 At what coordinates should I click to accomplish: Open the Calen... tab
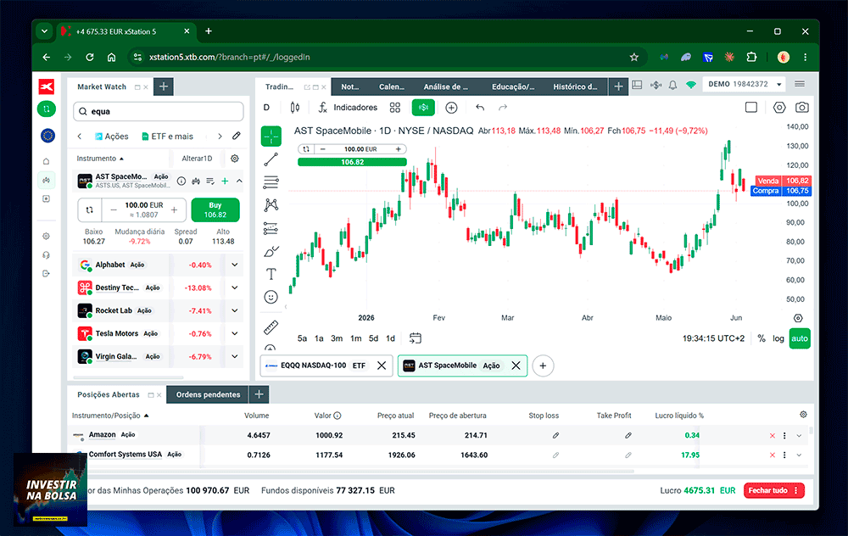[392, 87]
